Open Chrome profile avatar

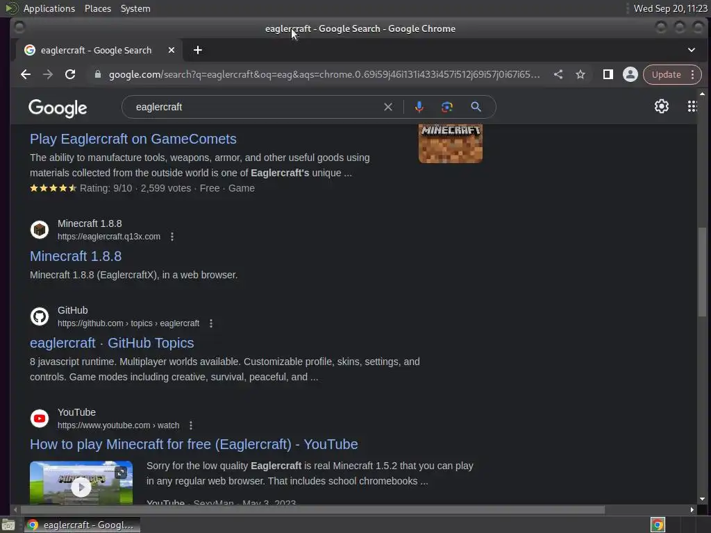tap(630, 74)
